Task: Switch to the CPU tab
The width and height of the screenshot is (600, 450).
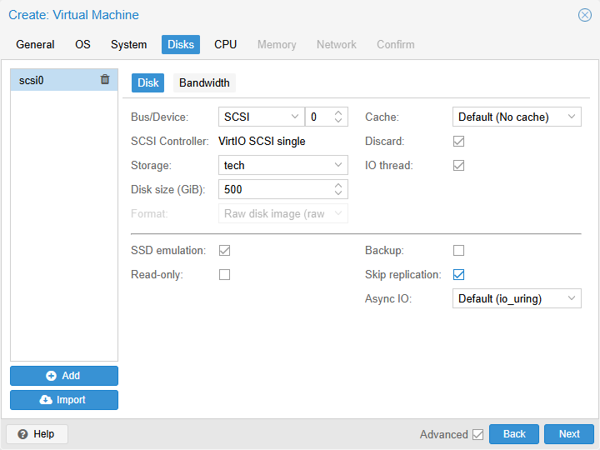Action: click(x=225, y=44)
